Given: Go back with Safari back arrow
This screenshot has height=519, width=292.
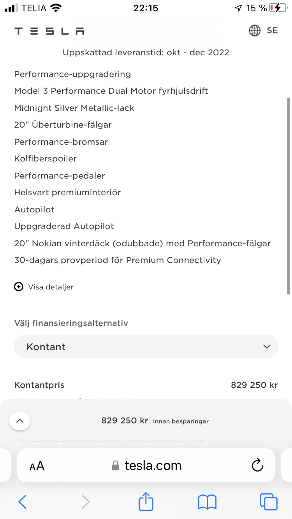Looking at the screenshot, I should click(23, 502).
